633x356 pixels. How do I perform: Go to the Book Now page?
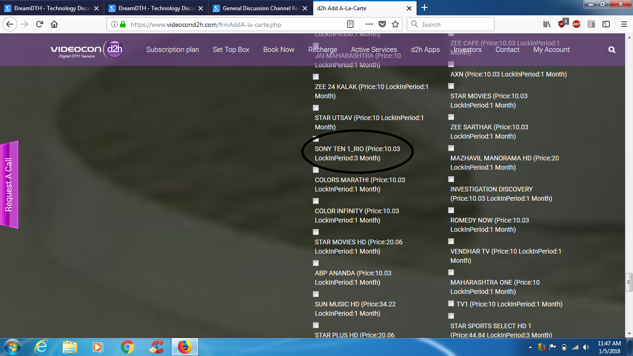[x=279, y=50]
